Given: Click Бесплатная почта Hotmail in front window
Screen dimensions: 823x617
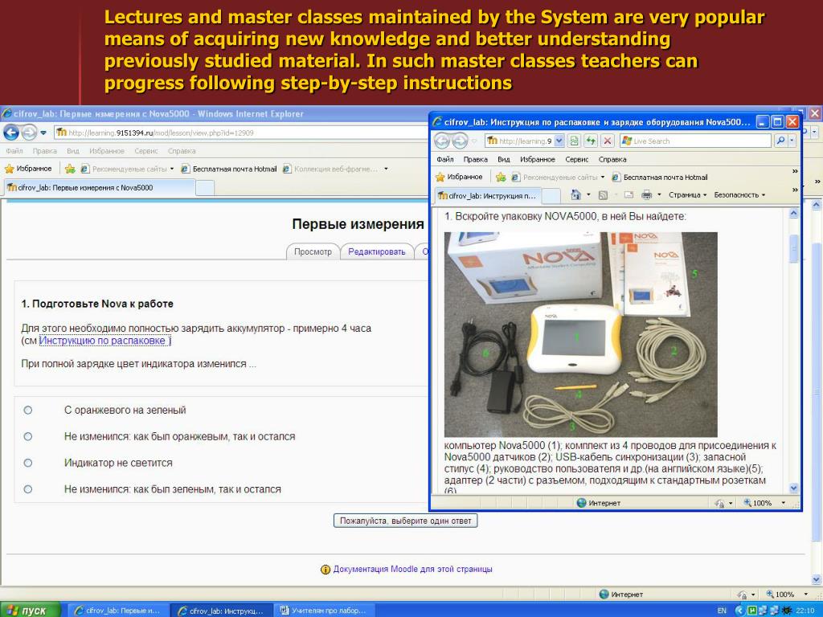Looking at the screenshot, I should pyautogui.click(x=660, y=178).
